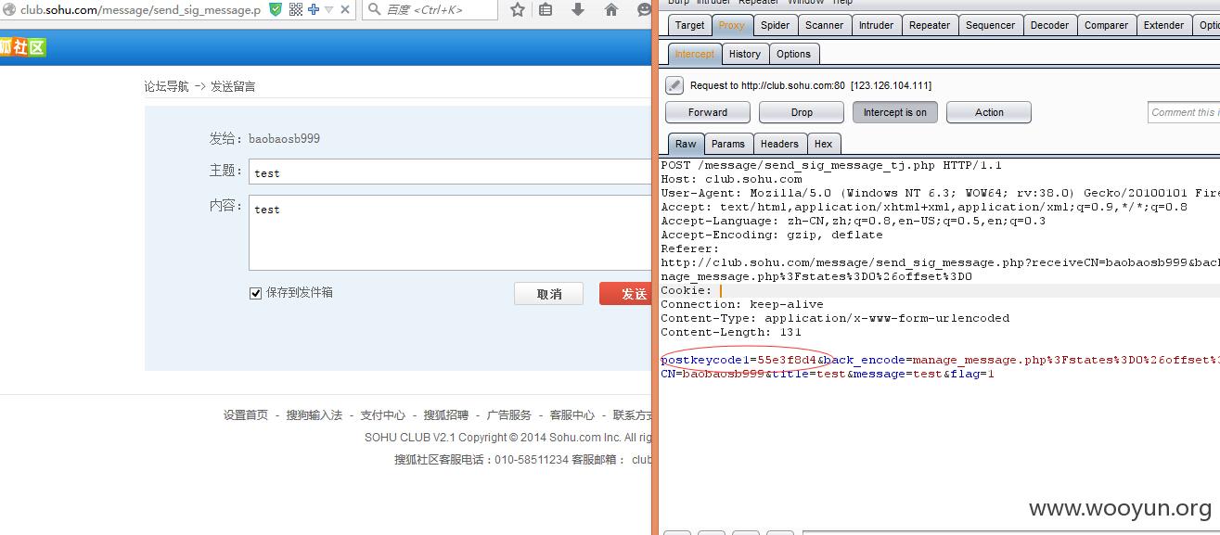Screen dimensions: 1220x535
Task: Click the blue plus icon in address bar
Action: [x=314, y=9]
